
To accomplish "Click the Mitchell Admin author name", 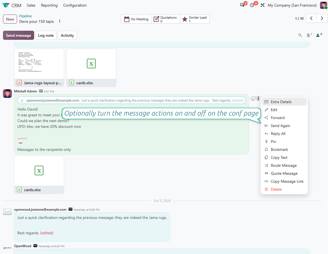I will tap(25, 91).
